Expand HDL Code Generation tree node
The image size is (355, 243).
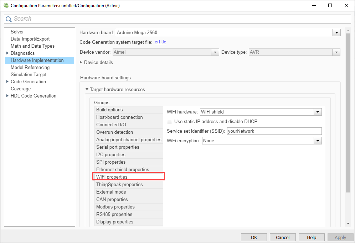(x=7, y=96)
